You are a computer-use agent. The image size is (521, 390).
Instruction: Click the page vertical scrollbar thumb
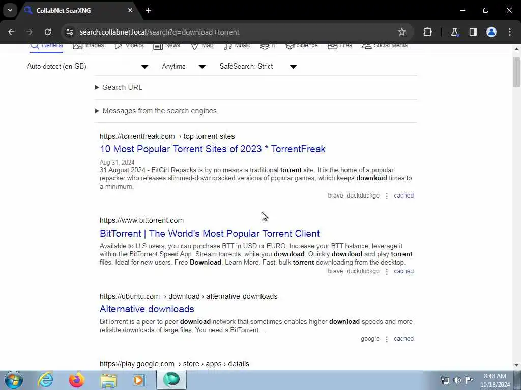pos(516,72)
